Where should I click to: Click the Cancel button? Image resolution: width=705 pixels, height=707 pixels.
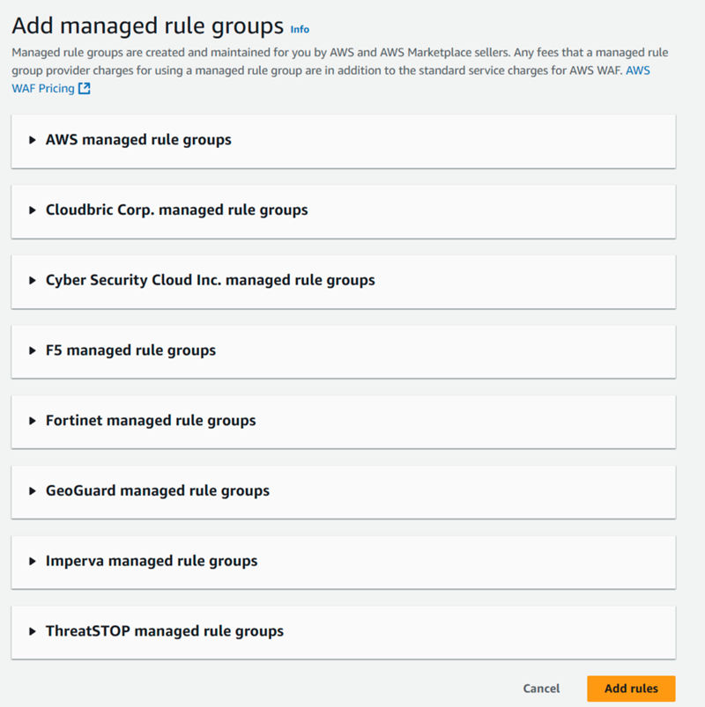[541, 689]
